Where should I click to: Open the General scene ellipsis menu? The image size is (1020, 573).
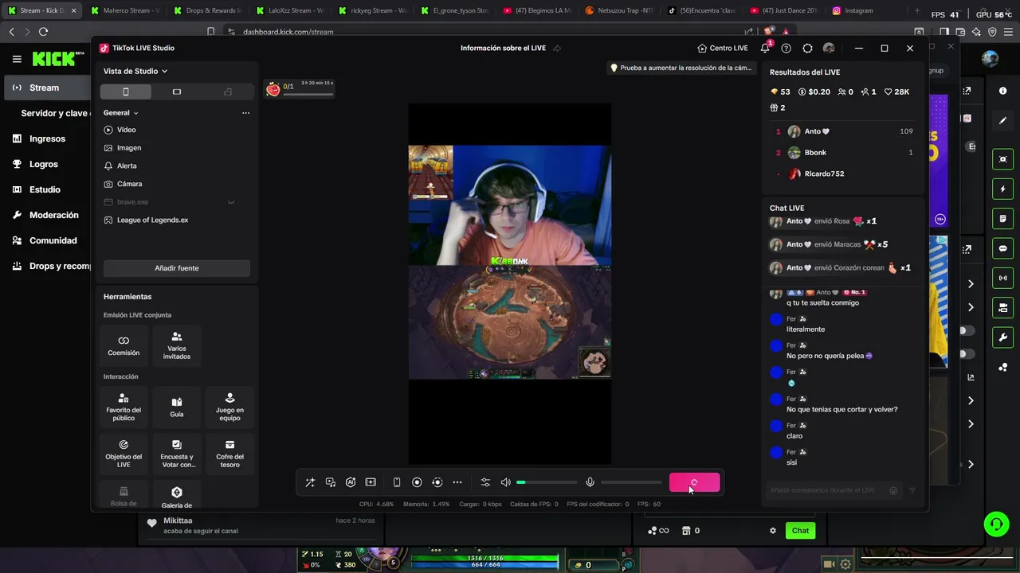click(x=245, y=113)
